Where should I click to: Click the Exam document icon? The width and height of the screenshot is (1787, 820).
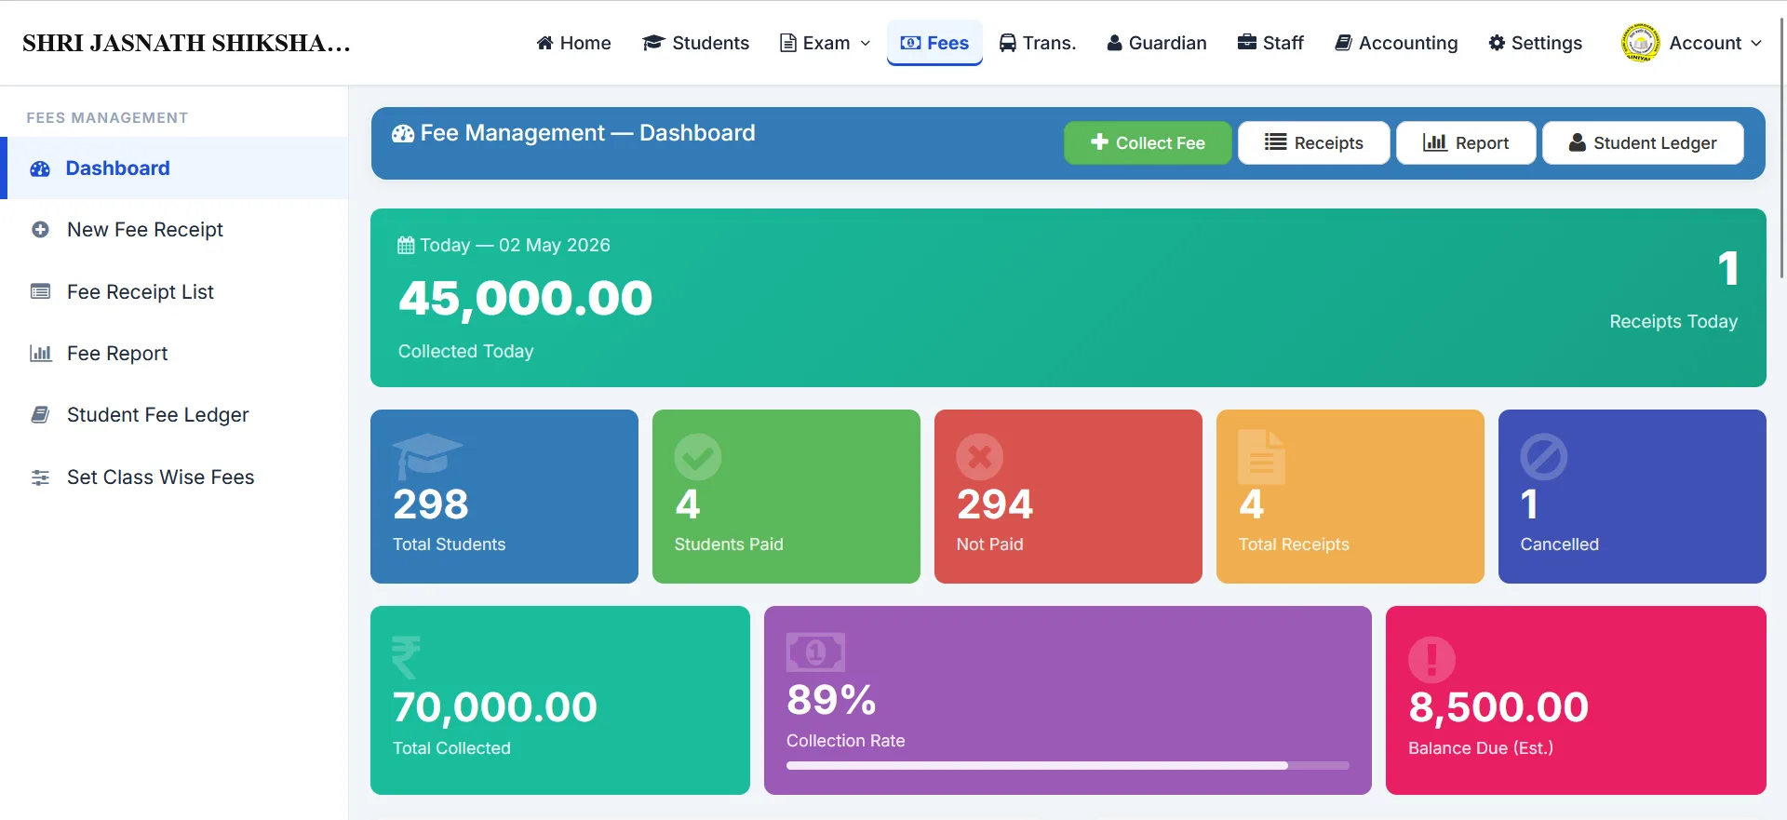(x=787, y=43)
